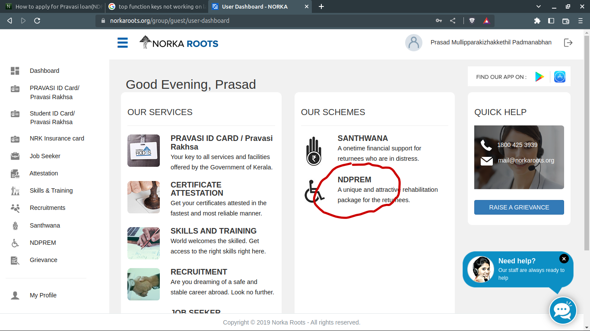Click the support agent avatar in help popup
The height and width of the screenshot is (331, 590).
point(481,269)
